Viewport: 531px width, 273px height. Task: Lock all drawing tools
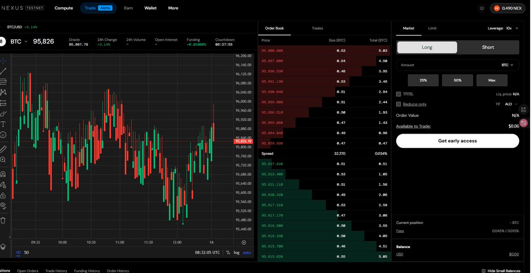(3, 195)
